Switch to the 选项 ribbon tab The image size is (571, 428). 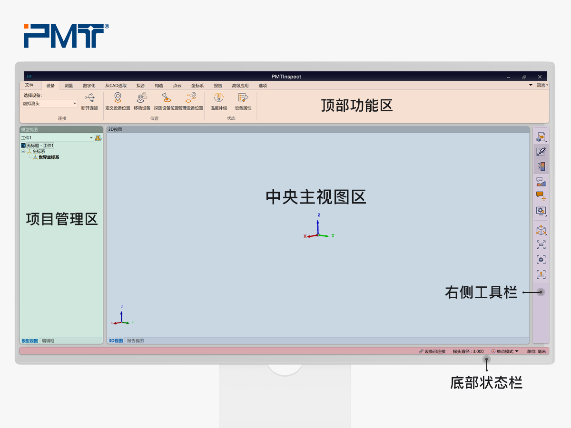coord(263,86)
